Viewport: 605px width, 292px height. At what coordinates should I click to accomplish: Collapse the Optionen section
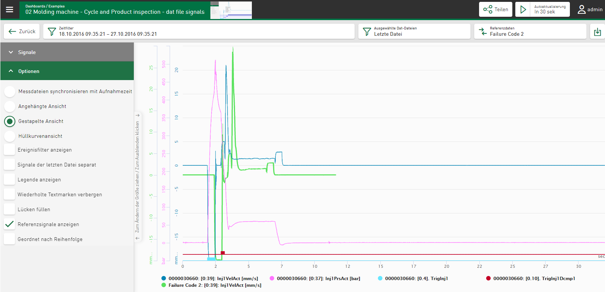67,71
